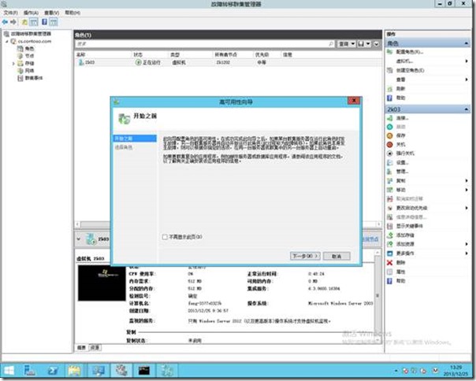Screen dimensions: 476x381
Task: Click 强行关机 action for 2k03
Action: [405, 154]
